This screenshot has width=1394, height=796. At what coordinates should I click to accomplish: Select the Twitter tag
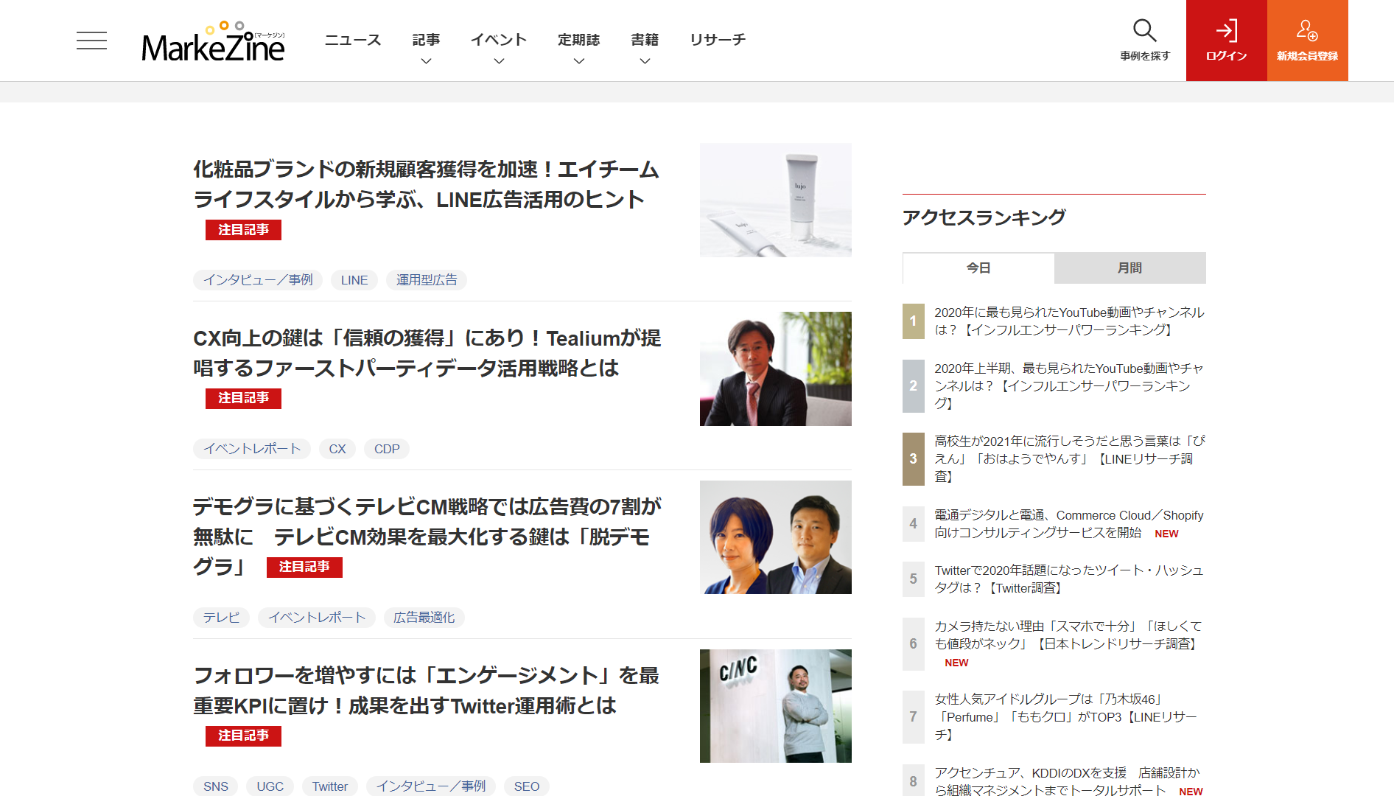(x=330, y=786)
